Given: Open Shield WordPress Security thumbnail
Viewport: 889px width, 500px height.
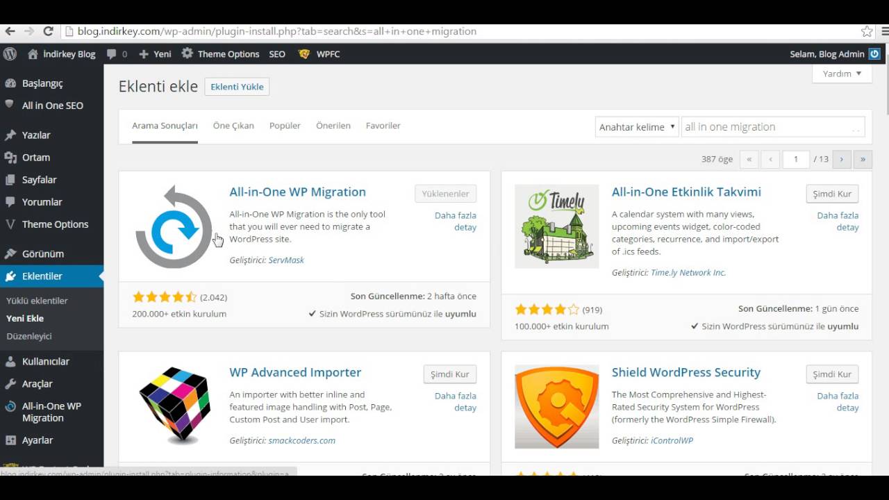Looking at the screenshot, I should (556, 407).
